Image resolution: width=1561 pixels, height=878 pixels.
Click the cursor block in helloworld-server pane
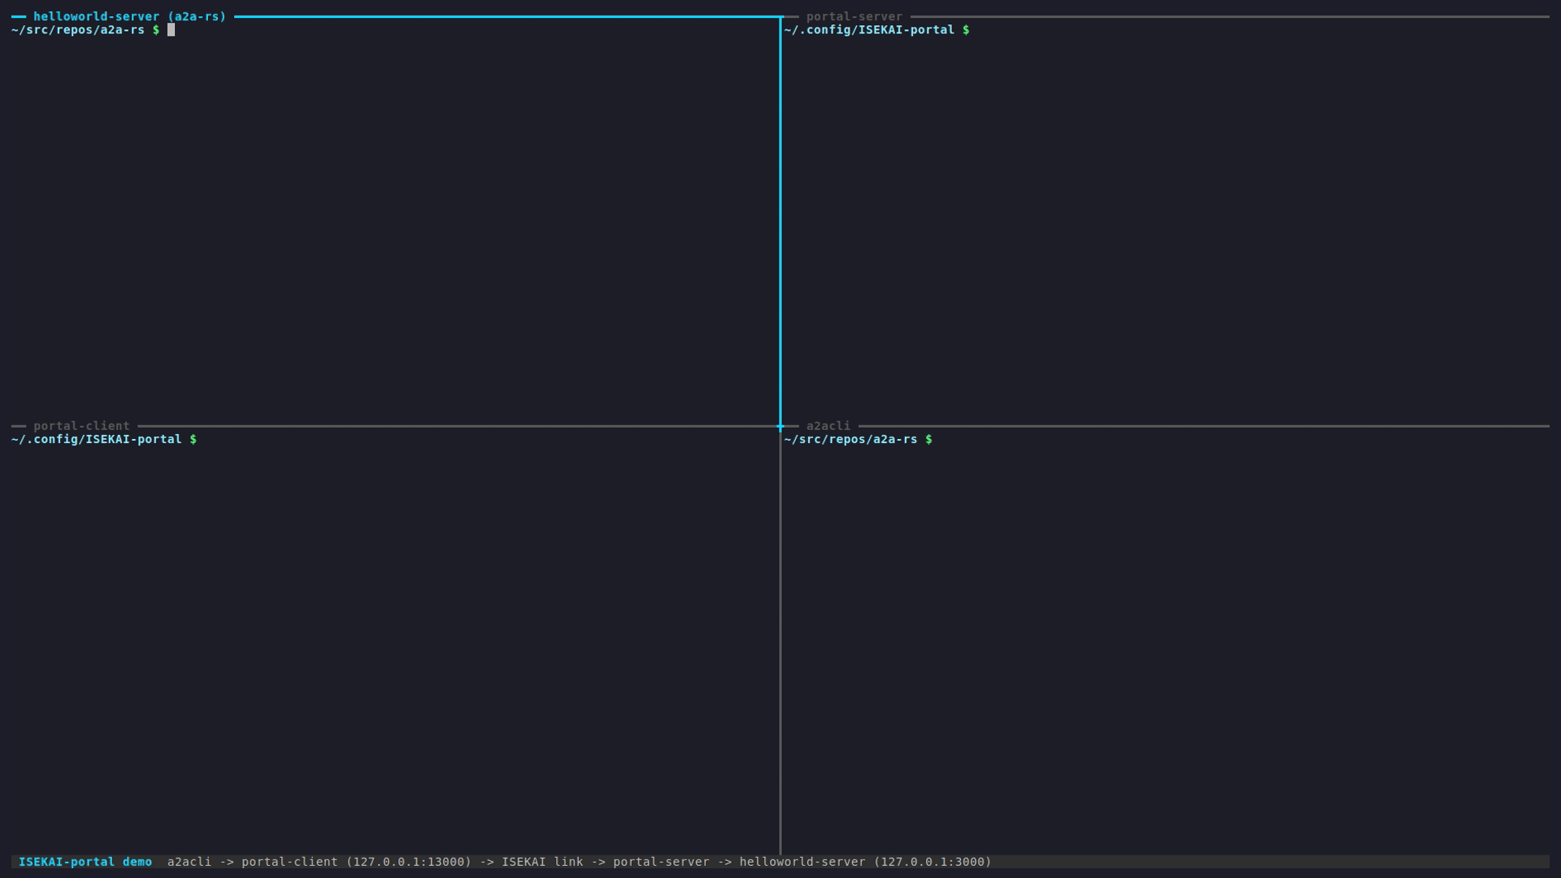click(172, 30)
